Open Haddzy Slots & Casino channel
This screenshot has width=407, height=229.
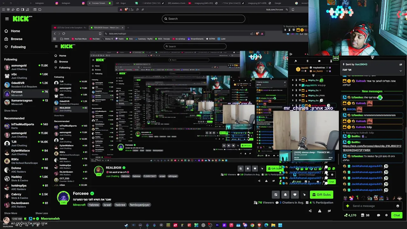coord(25,178)
